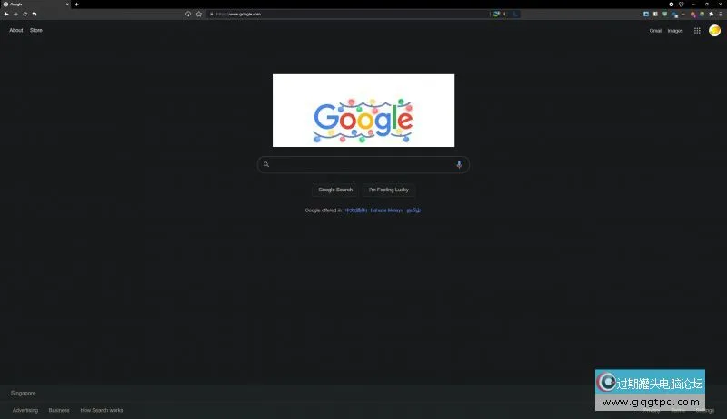Click the undo arrow in the navigation bar

pyautogui.click(x=35, y=14)
